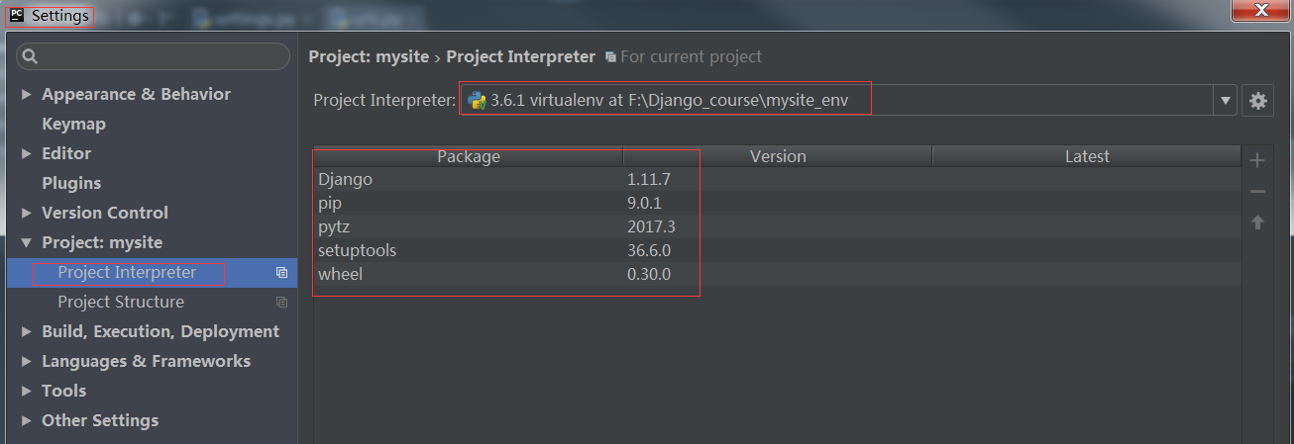Click the plus icon to install package
1294x444 pixels.
tap(1257, 160)
